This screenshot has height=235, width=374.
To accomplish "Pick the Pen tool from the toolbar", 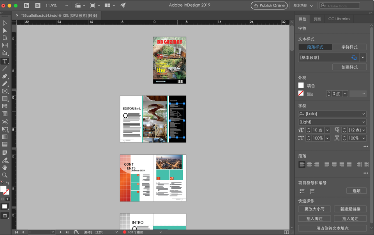I will [5, 76].
